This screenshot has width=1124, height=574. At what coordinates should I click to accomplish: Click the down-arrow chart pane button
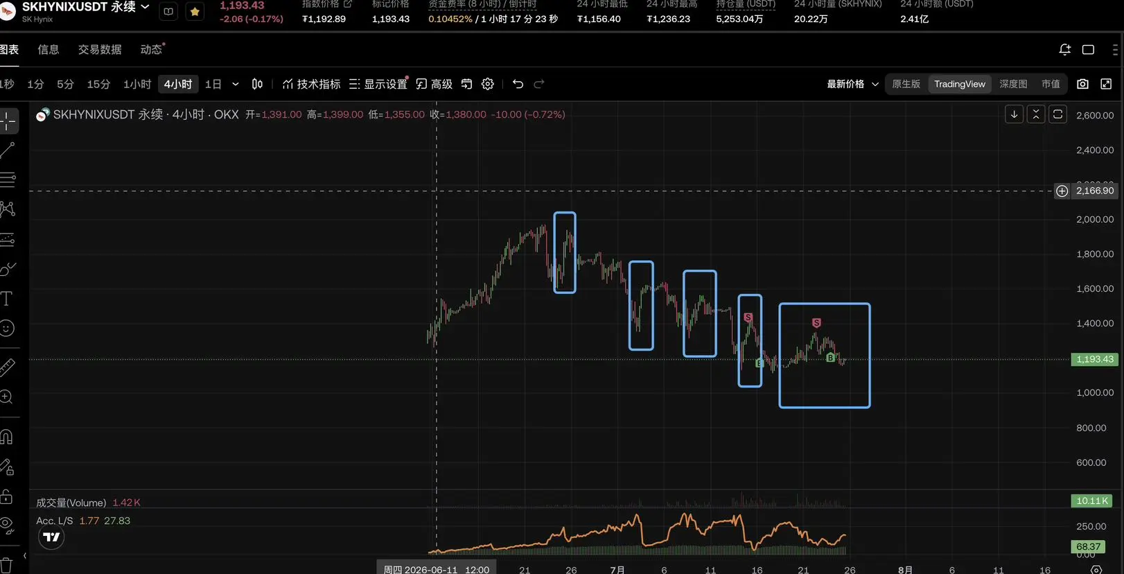coord(1014,114)
